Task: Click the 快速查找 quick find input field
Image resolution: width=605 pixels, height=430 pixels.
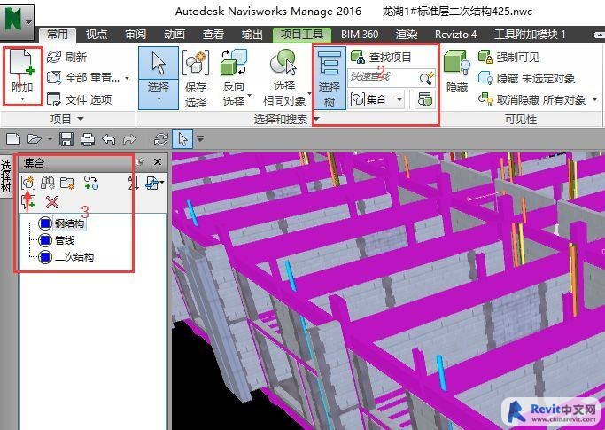Action: click(x=383, y=78)
